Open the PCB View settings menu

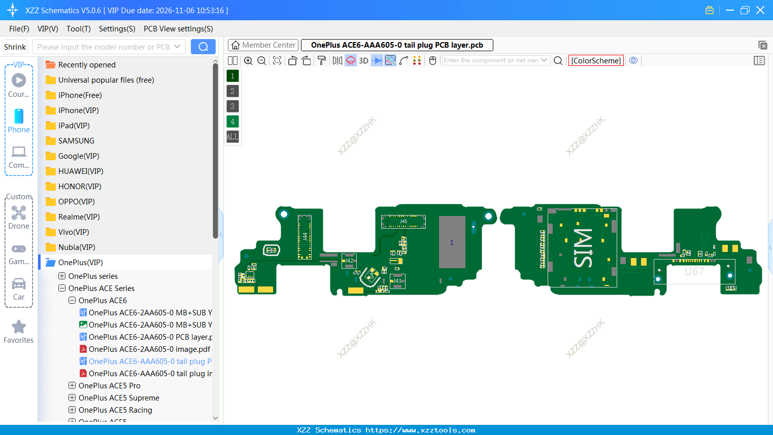pos(178,29)
